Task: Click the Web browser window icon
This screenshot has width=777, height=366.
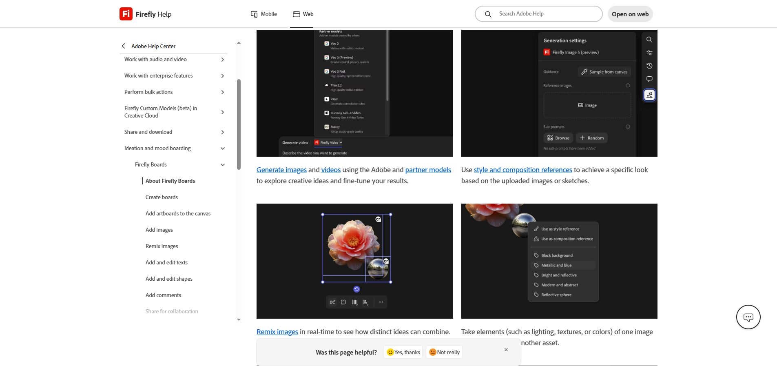Action: (x=297, y=14)
